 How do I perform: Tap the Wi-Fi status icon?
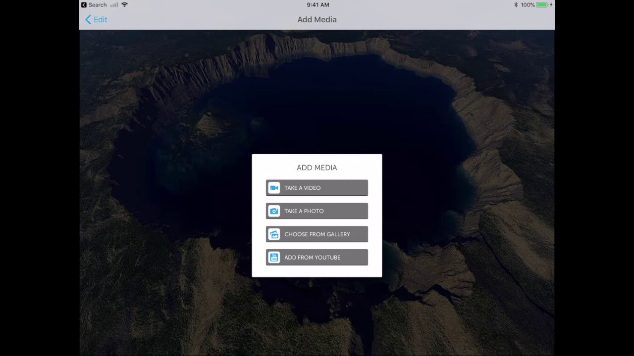pyautogui.click(x=124, y=4)
